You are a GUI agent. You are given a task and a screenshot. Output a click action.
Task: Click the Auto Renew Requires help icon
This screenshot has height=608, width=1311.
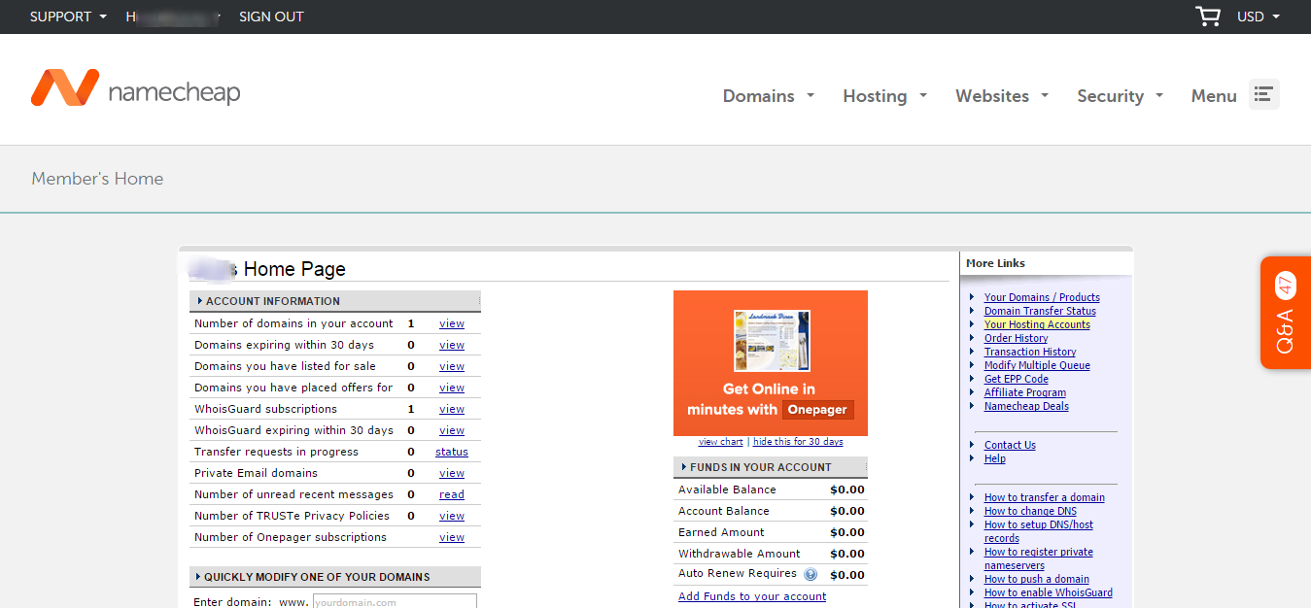click(x=811, y=574)
